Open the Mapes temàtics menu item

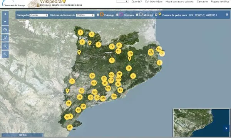click(x=220, y=2)
